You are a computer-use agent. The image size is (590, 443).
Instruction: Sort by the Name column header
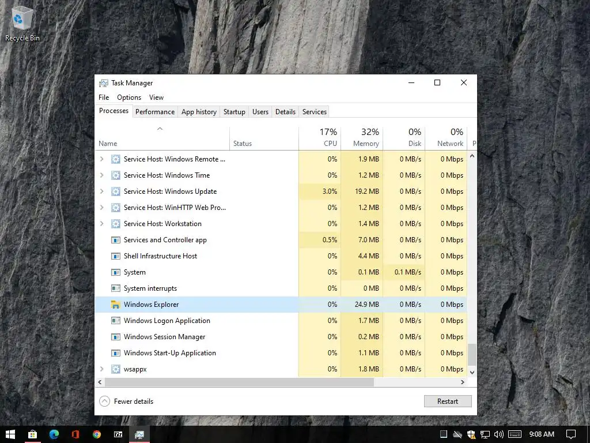162,138
